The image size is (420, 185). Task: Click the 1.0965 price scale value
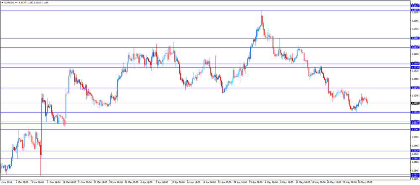(x=415, y=146)
